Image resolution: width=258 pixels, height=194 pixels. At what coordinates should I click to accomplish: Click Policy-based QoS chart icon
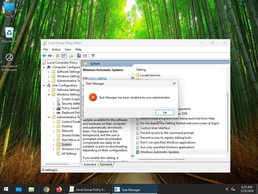(x=58, y=108)
